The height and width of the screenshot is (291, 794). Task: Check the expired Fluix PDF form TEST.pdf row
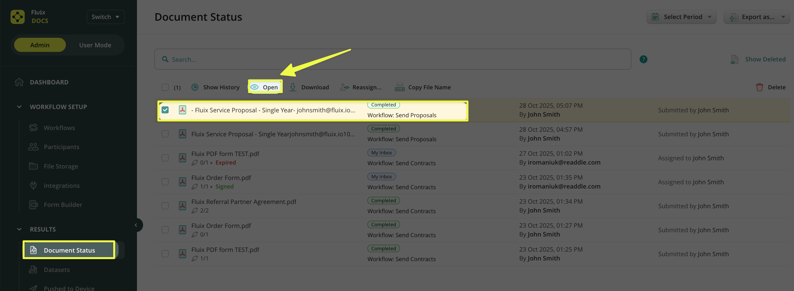click(165, 158)
